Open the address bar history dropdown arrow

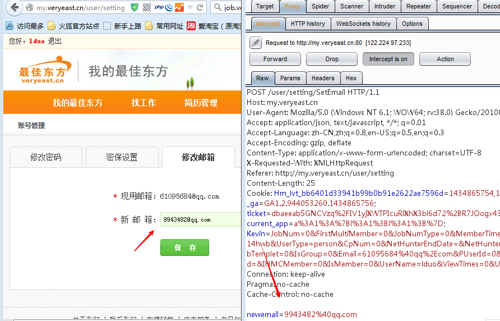tap(191, 7)
